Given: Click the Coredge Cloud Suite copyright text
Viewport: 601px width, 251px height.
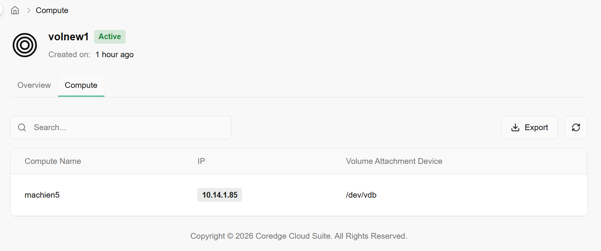Looking at the screenshot, I should point(299,236).
